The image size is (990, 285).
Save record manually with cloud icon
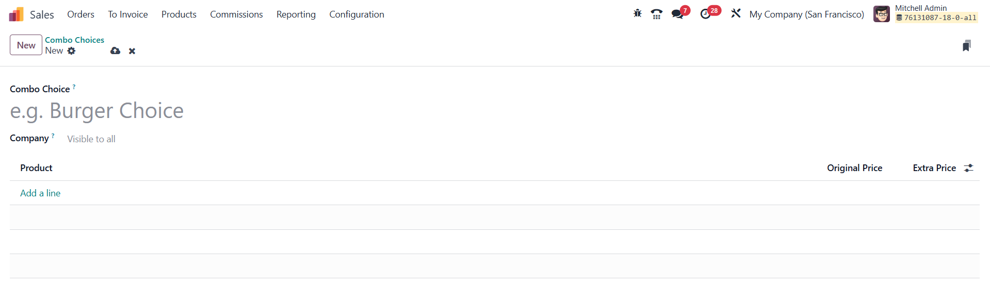115,51
